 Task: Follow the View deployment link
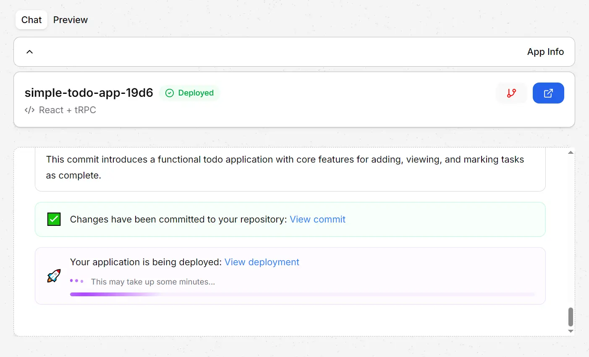point(262,262)
